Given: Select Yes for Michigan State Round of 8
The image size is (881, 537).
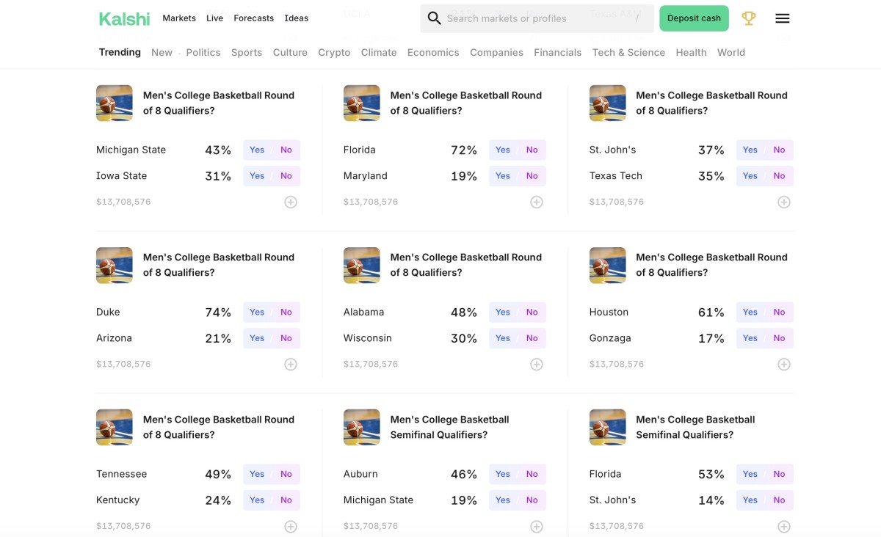Looking at the screenshot, I should 257,150.
